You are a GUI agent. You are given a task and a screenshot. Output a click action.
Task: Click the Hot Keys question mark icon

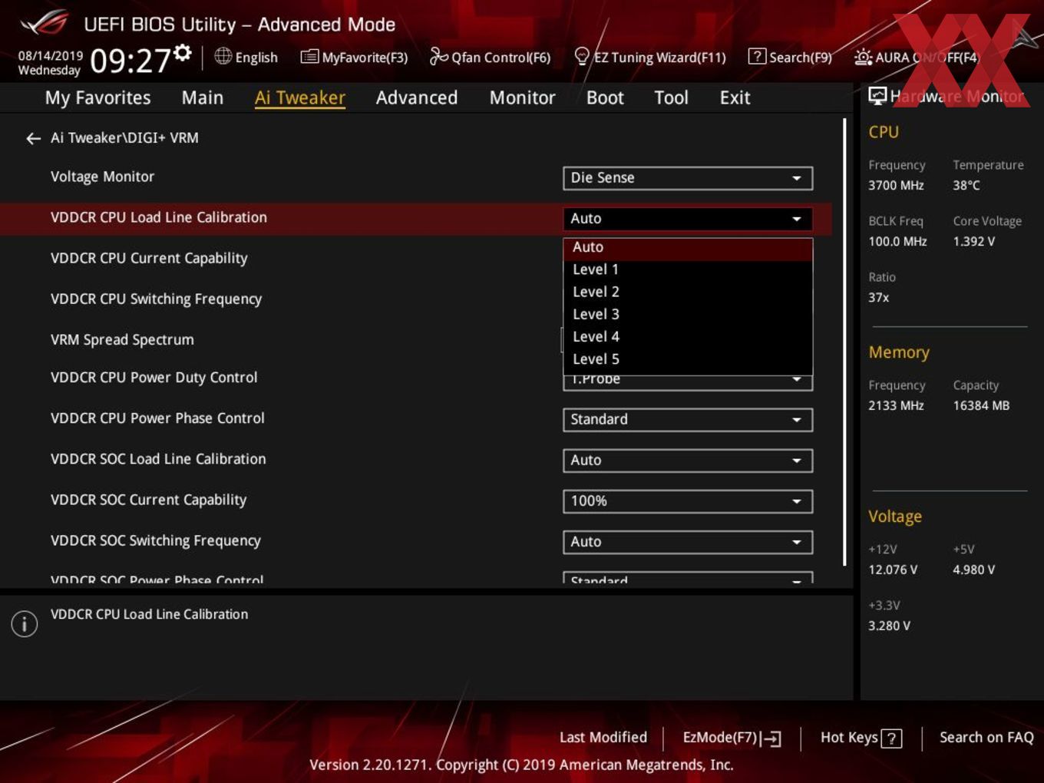891,738
